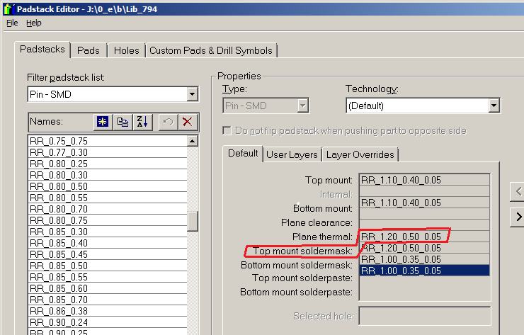
Task: Select RR_0.85_0.40 in names list
Action: [x=108, y=244]
